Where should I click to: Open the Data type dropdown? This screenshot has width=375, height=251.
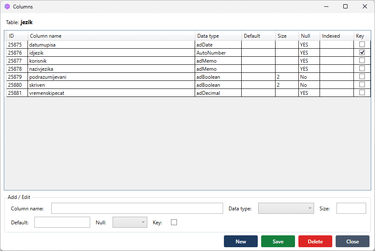pyautogui.click(x=286, y=208)
